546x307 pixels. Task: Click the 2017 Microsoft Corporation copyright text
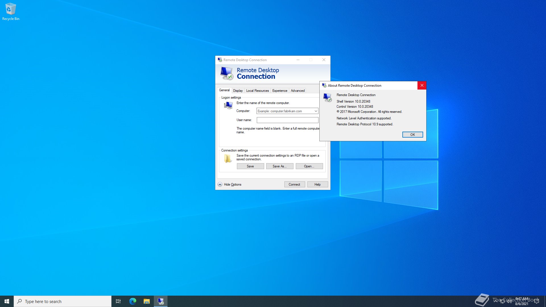(x=369, y=112)
